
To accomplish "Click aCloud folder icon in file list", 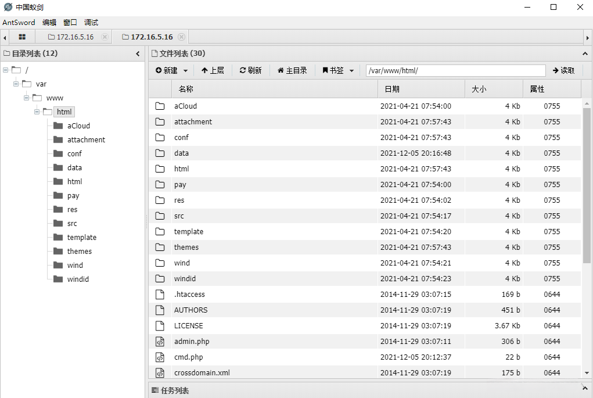I will pyautogui.click(x=160, y=106).
